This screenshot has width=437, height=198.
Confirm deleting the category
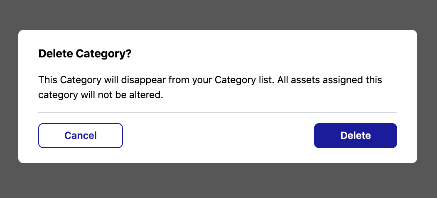[355, 136]
